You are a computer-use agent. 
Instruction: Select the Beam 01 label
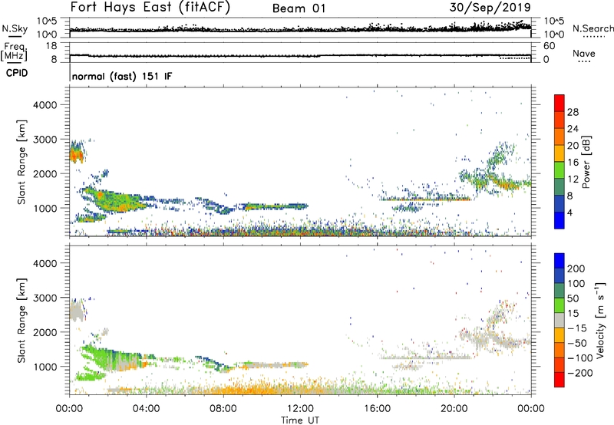click(299, 8)
